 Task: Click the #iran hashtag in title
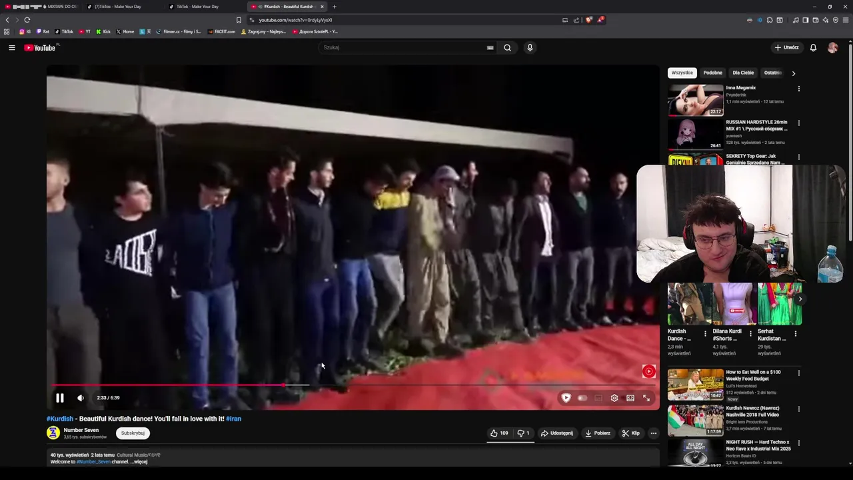click(x=233, y=419)
